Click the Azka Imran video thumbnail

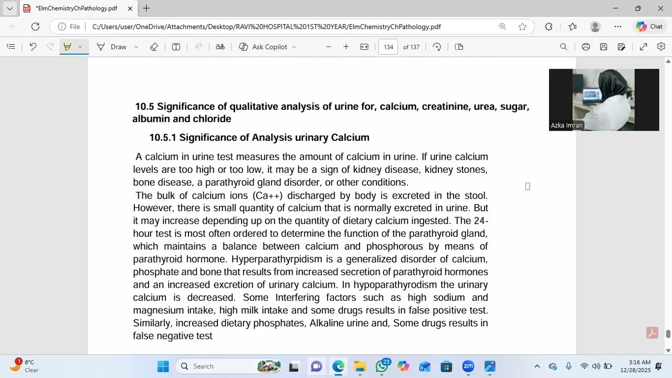604,100
